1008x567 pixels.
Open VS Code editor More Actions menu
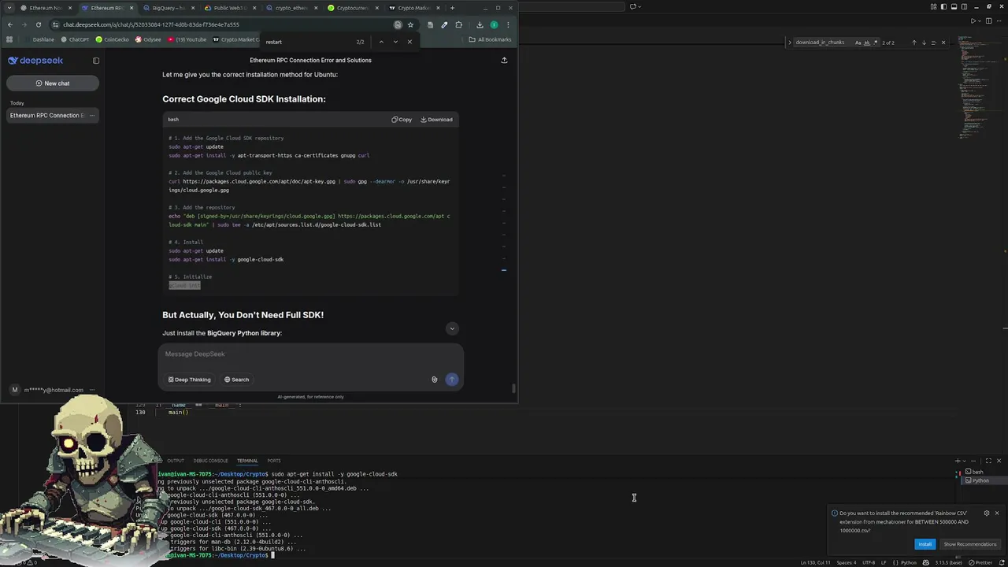[1000, 21]
